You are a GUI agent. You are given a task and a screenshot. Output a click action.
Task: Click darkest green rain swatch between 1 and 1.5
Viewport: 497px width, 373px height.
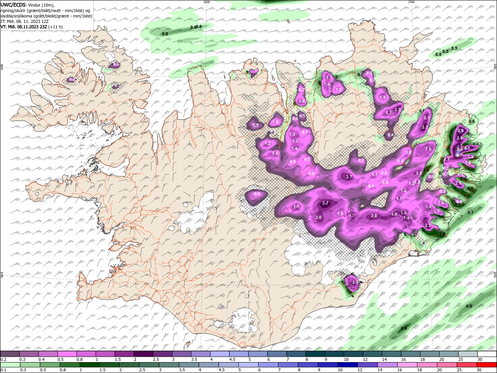(89, 365)
